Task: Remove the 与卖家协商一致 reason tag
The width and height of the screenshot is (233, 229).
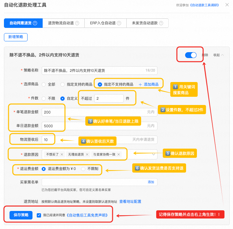Action: pyautogui.click(x=118, y=154)
